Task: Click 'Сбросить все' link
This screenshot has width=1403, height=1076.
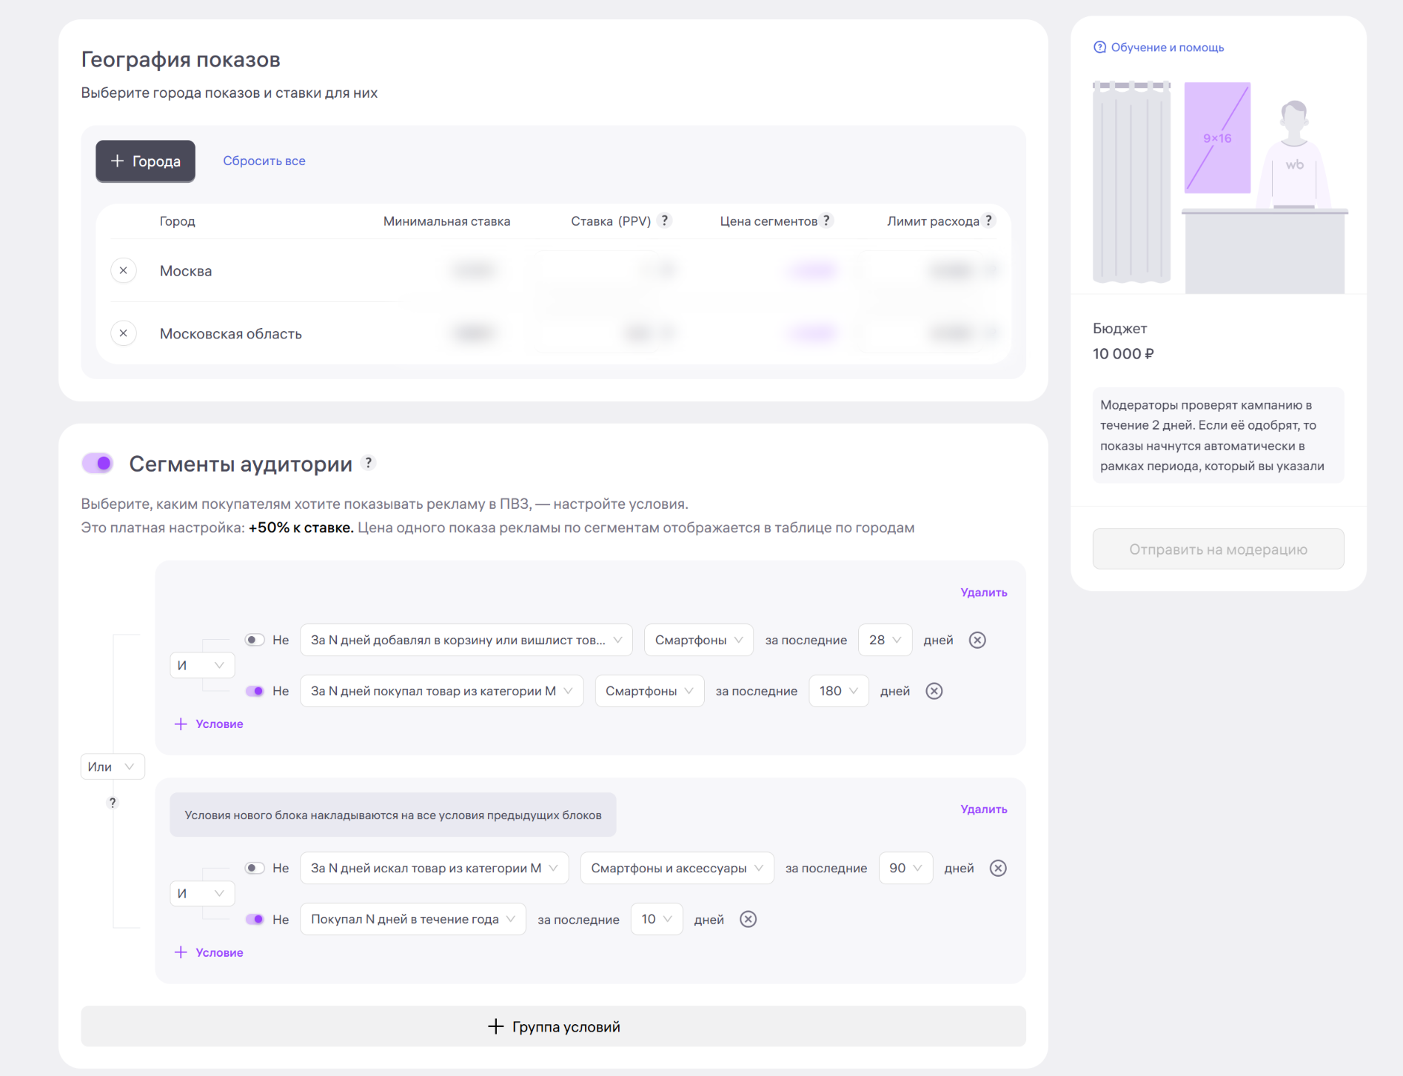Action: pyautogui.click(x=264, y=161)
